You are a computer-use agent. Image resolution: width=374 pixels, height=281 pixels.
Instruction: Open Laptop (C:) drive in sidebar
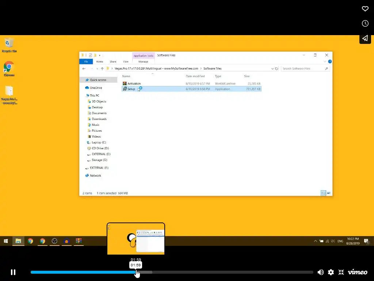click(x=99, y=142)
